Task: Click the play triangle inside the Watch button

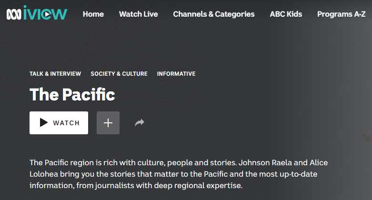Action: pos(44,123)
